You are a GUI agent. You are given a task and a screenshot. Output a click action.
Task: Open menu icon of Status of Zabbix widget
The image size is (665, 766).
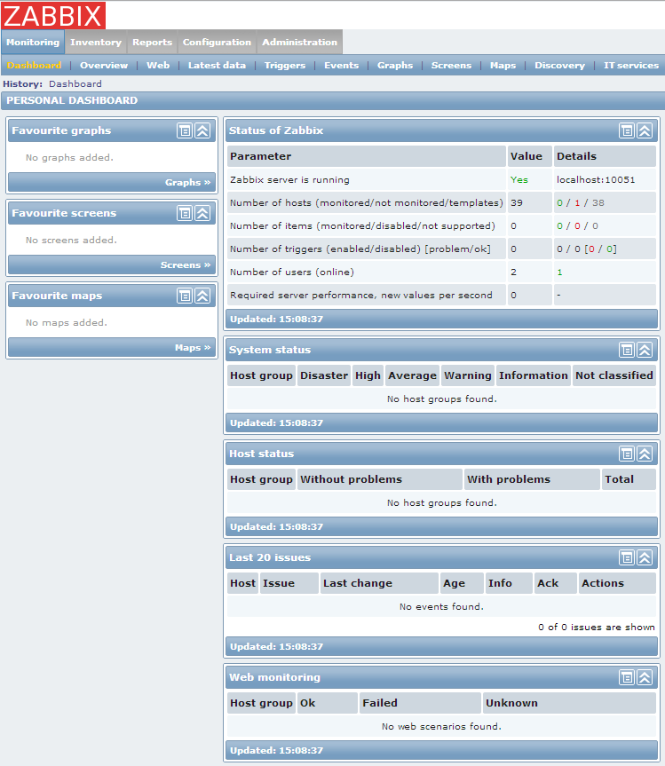627,130
